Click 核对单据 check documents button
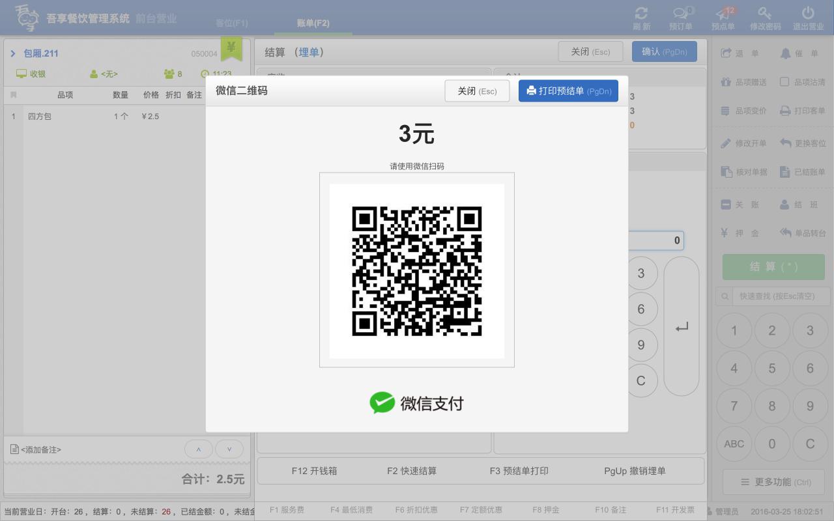The height and width of the screenshot is (521, 834). tap(743, 172)
